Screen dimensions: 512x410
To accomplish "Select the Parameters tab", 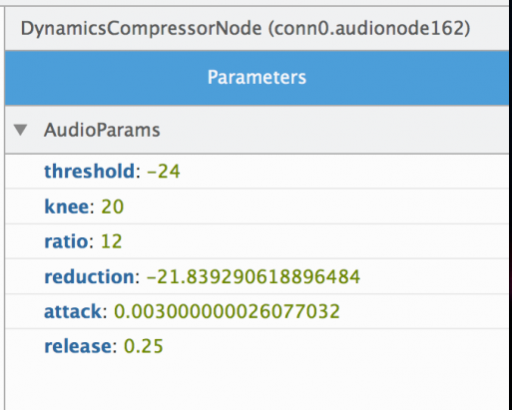I will point(256,78).
